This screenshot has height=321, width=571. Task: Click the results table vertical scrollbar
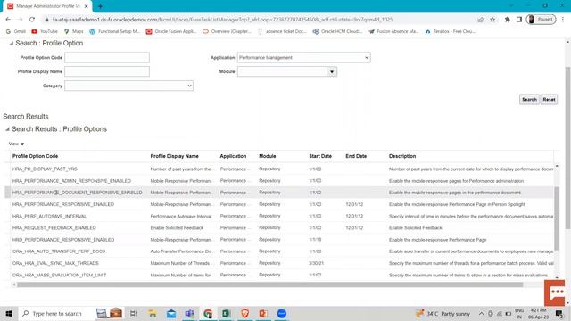tap(557, 218)
